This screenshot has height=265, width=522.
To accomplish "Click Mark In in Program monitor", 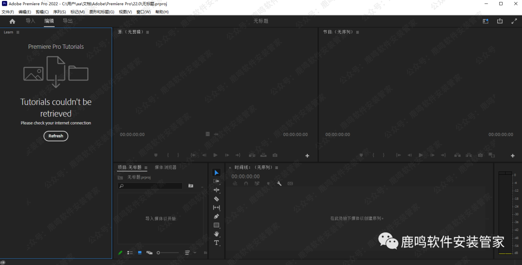I will point(373,155).
